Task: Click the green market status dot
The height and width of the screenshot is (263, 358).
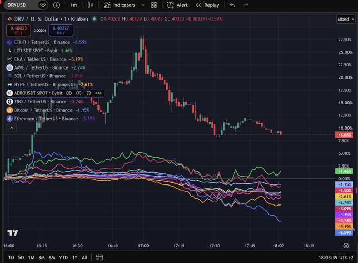Action: 94,19
